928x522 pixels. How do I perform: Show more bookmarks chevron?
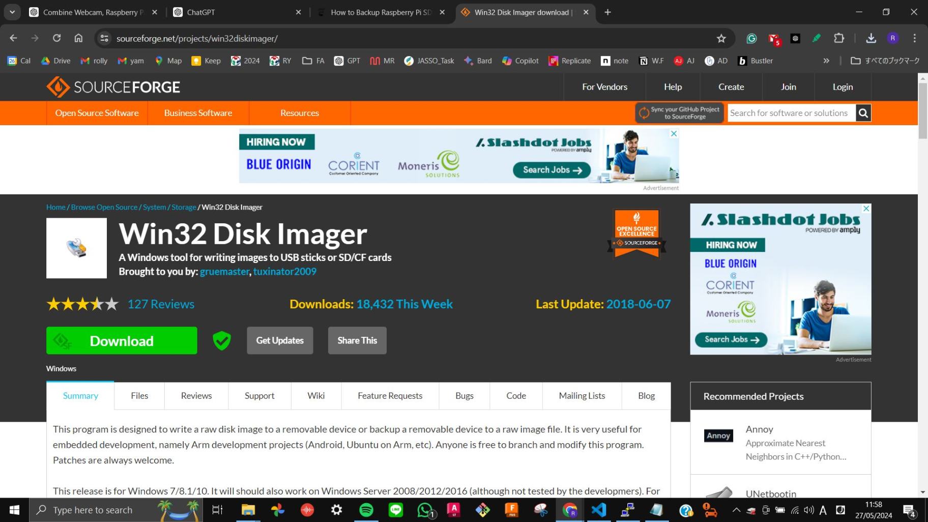click(x=826, y=61)
